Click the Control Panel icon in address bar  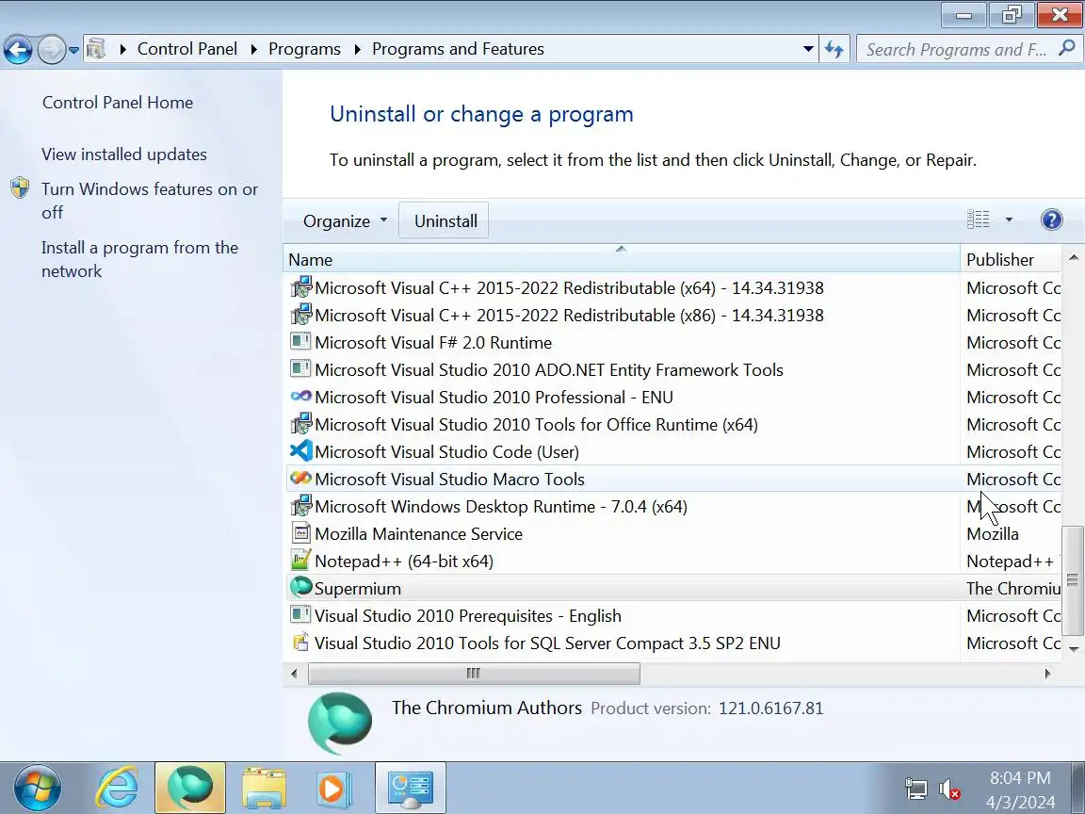click(x=96, y=48)
